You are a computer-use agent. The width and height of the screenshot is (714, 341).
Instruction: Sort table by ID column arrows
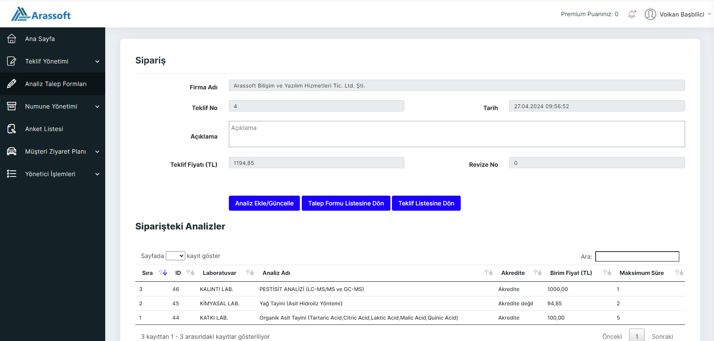click(190, 273)
